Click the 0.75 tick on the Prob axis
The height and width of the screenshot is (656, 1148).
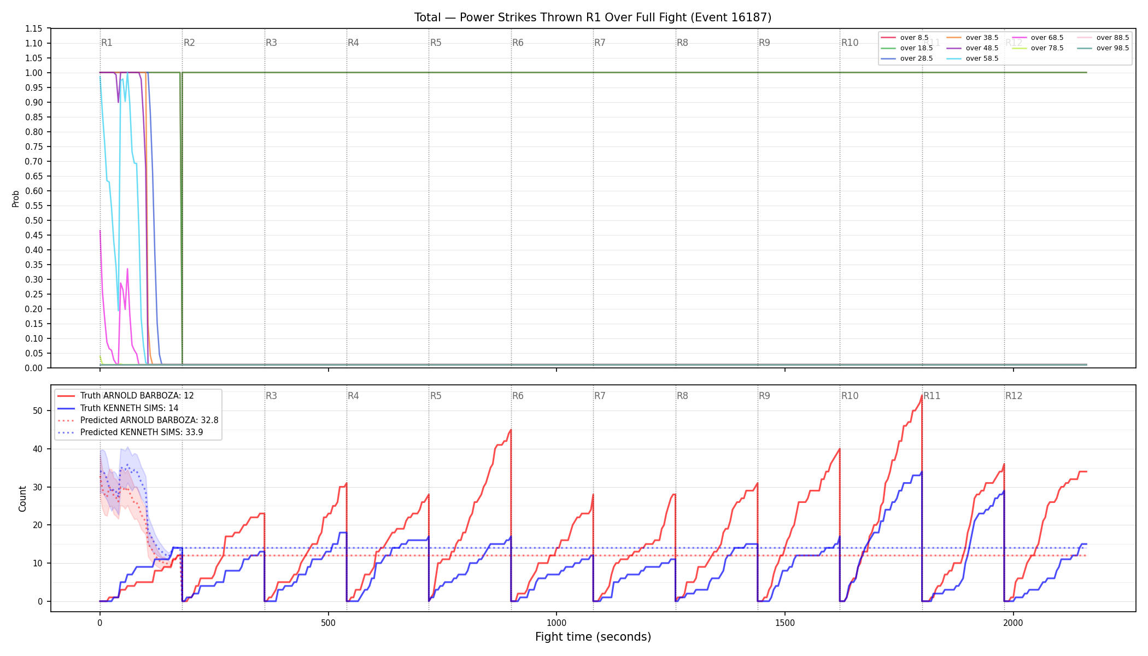click(x=33, y=147)
